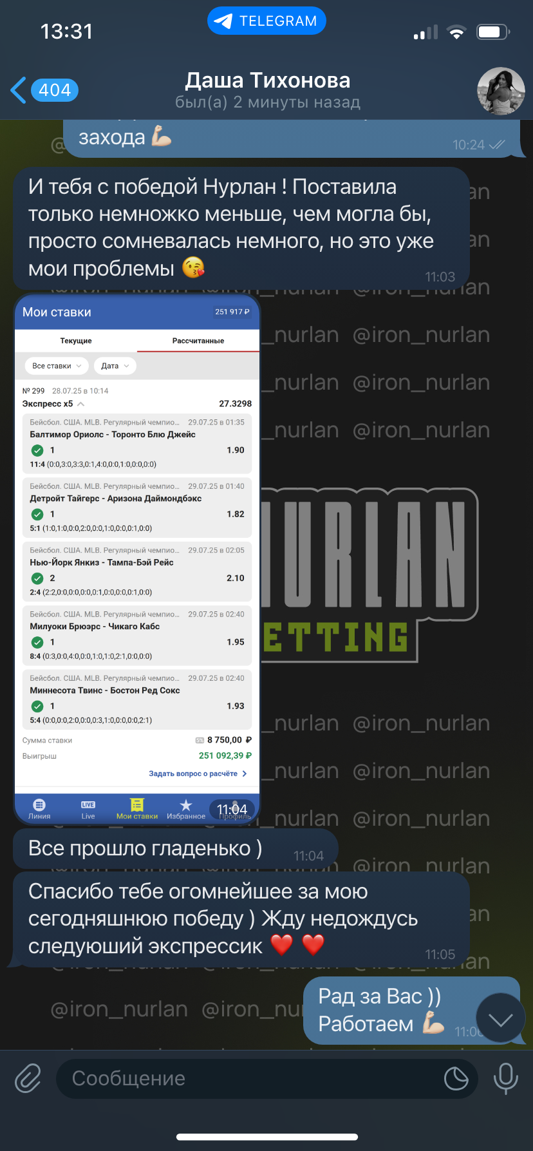
Task: Open the Дата dropdown filter
Action: click(x=115, y=366)
